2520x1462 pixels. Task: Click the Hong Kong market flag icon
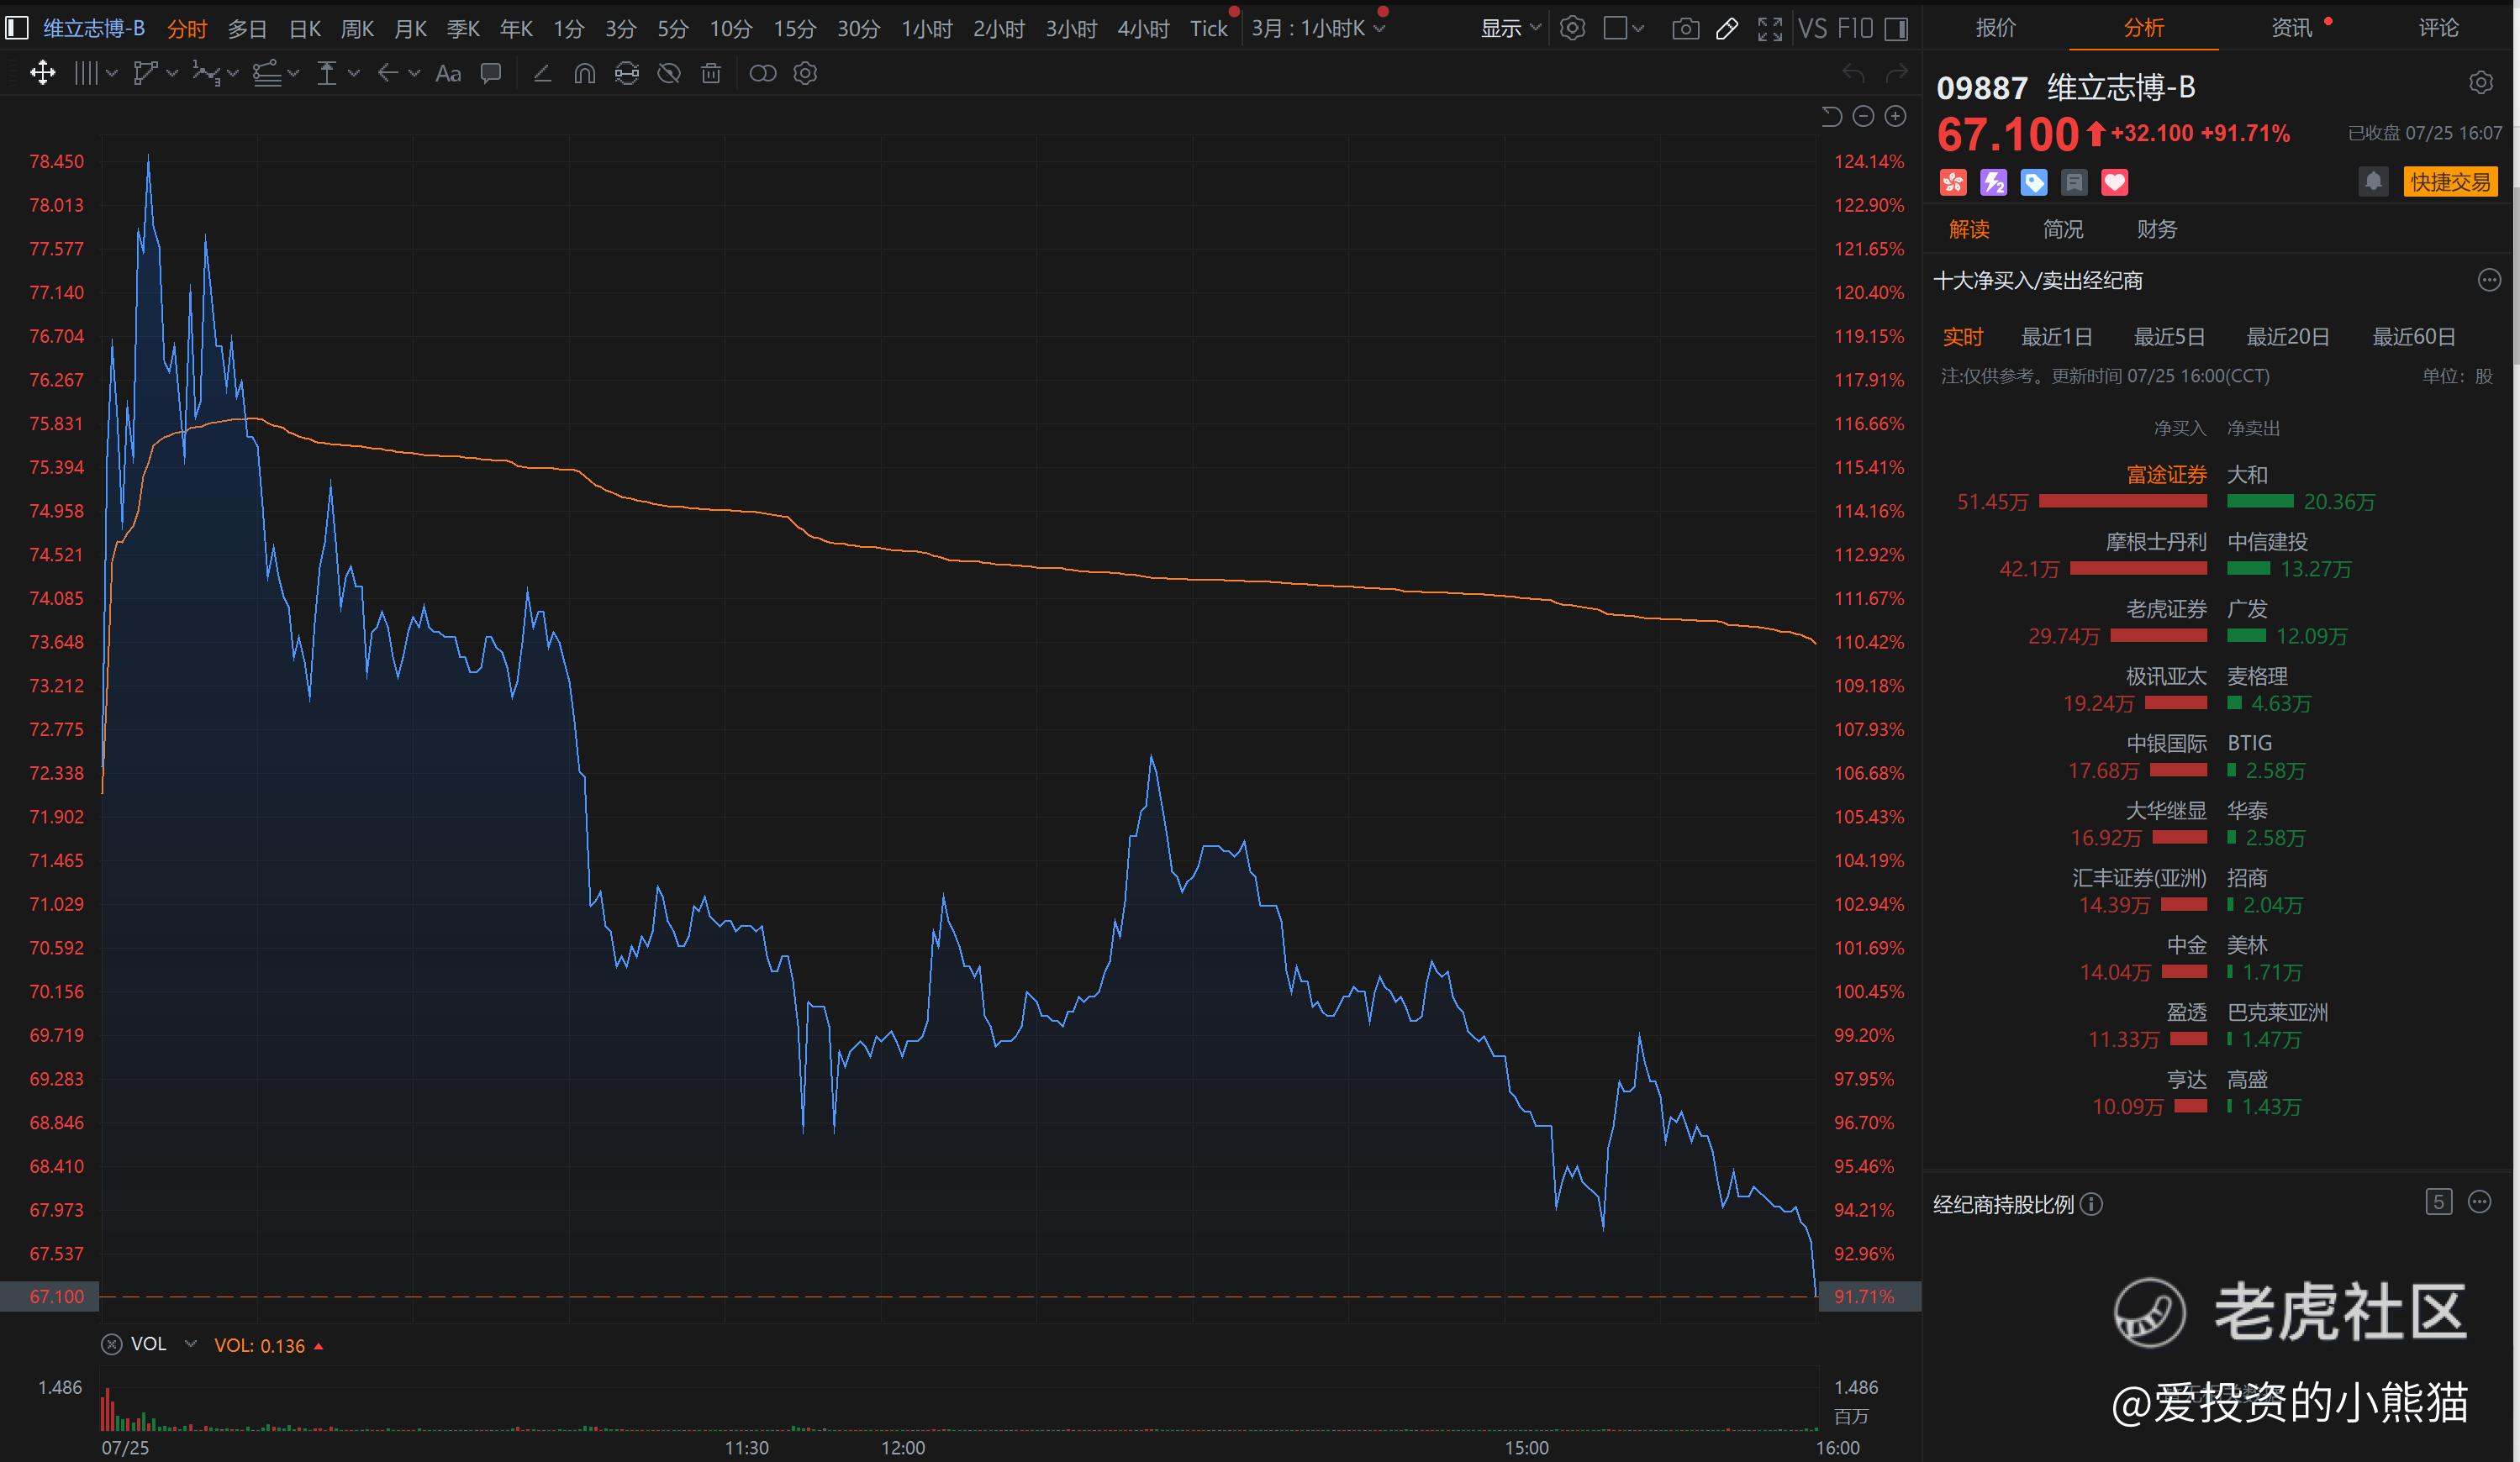[x=1953, y=181]
